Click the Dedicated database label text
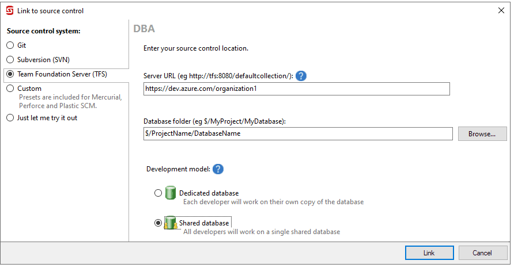Viewport: 514px width, 268px height. (x=209, y=193)
